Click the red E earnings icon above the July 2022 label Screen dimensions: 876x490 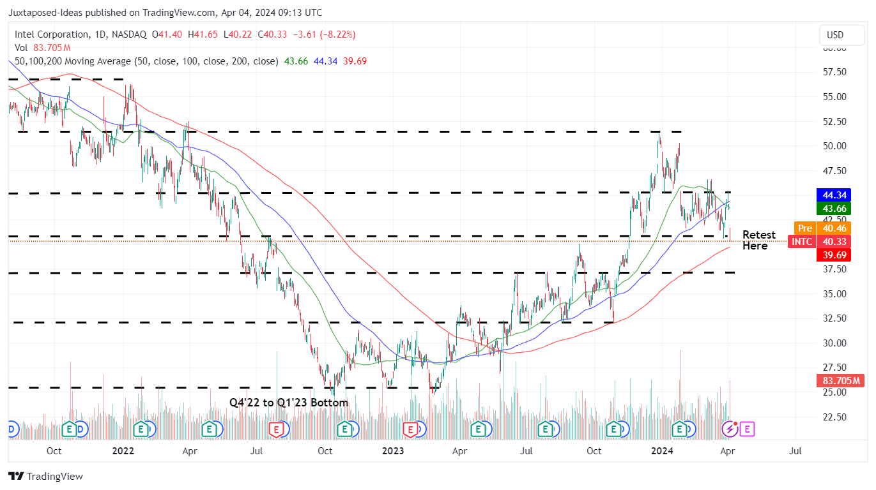(x=277, y=430)
